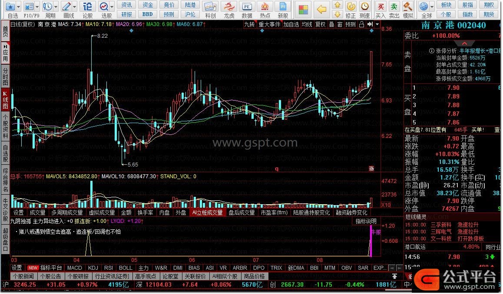Expand the 画线 drawing dropdown arrow
The image size is (503, 294).
[x=74, y=7]
